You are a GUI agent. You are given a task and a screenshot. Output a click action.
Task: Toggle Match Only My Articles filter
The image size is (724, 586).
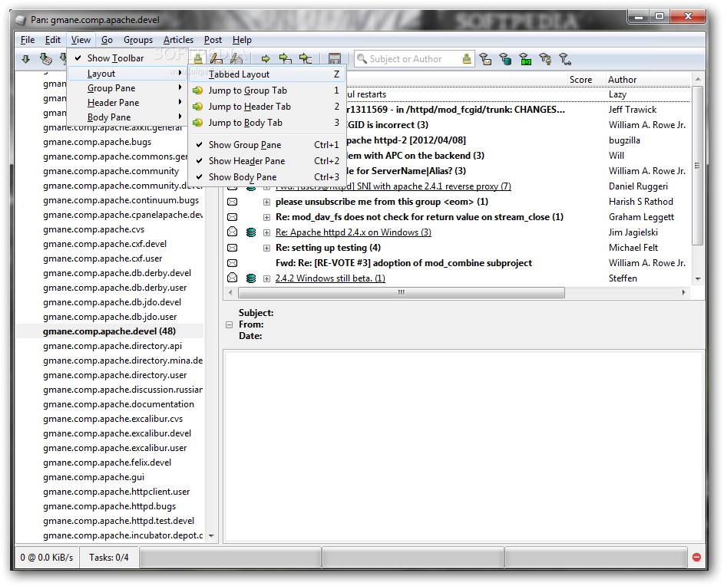545,59
